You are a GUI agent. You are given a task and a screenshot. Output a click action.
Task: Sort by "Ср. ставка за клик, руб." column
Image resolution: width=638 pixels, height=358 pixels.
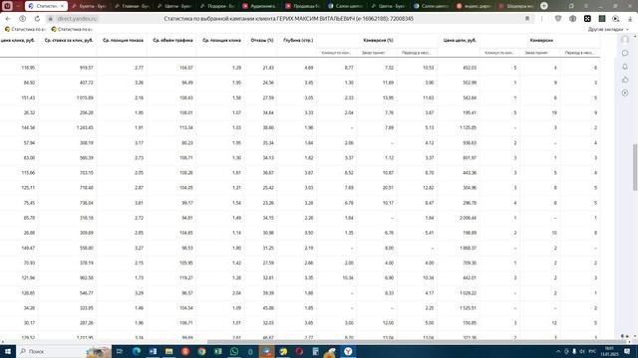[x=69, y=40]
